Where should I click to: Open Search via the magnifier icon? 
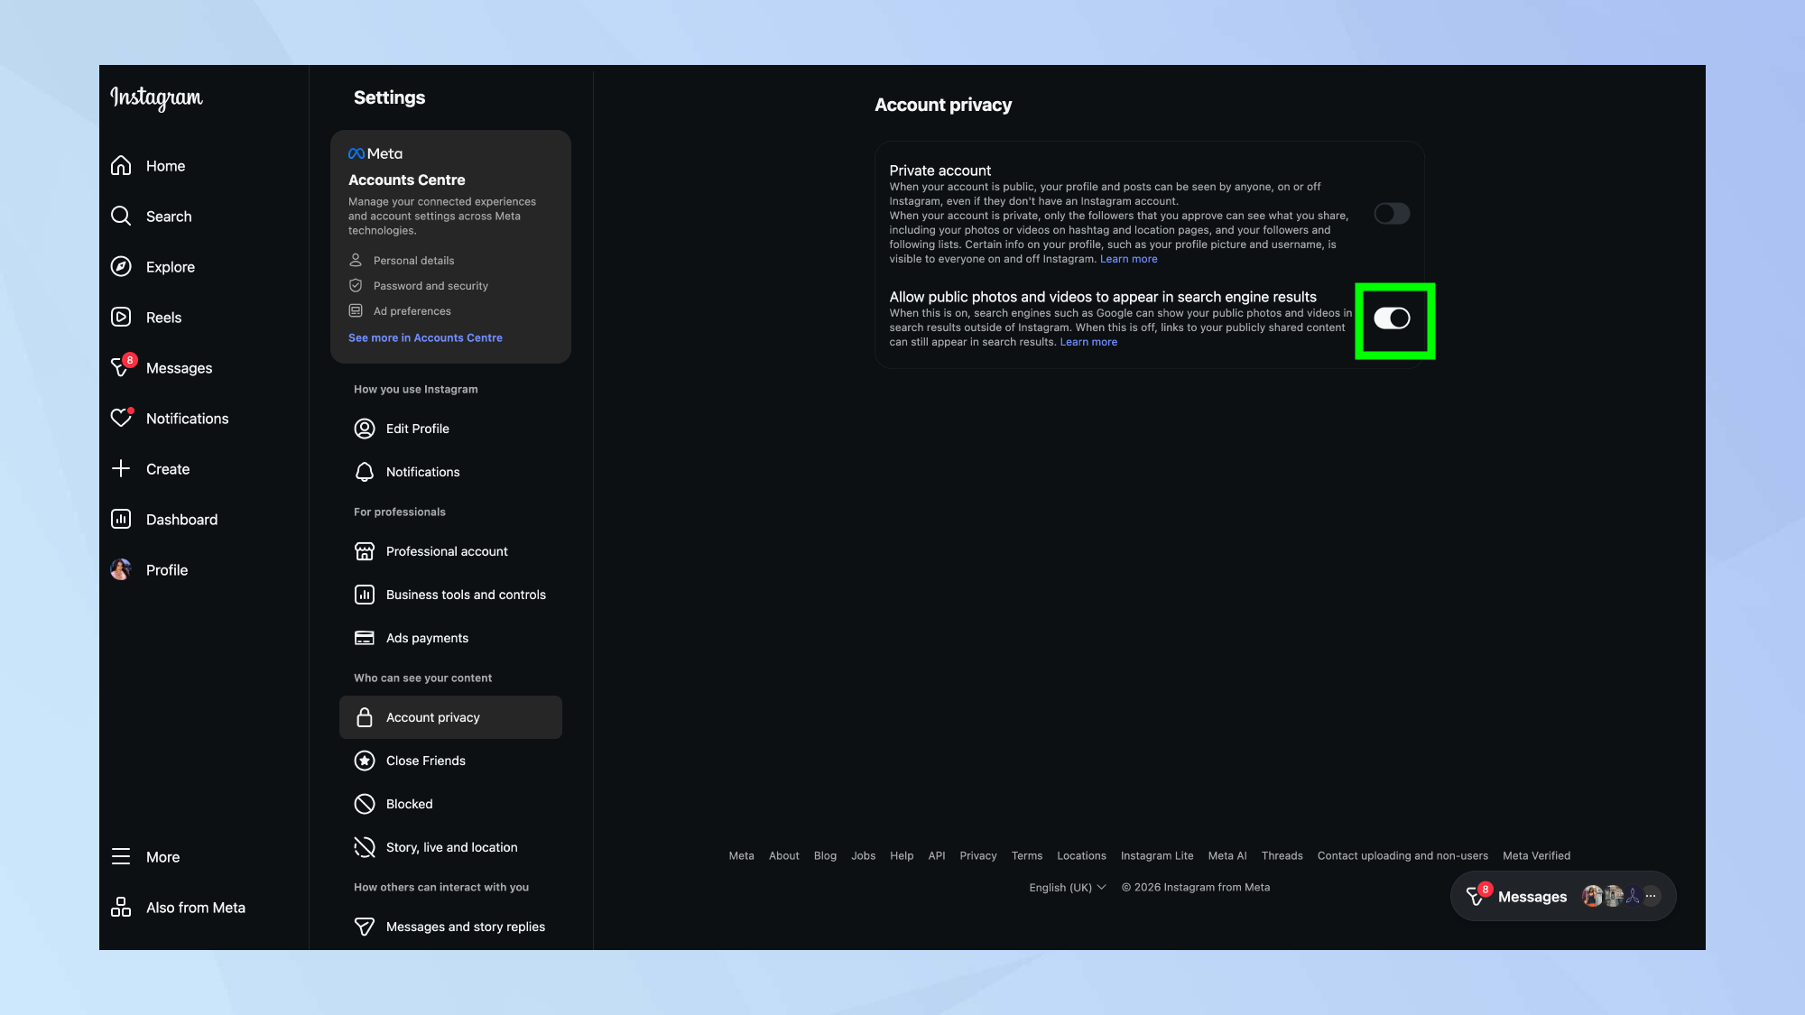(121, 217)
